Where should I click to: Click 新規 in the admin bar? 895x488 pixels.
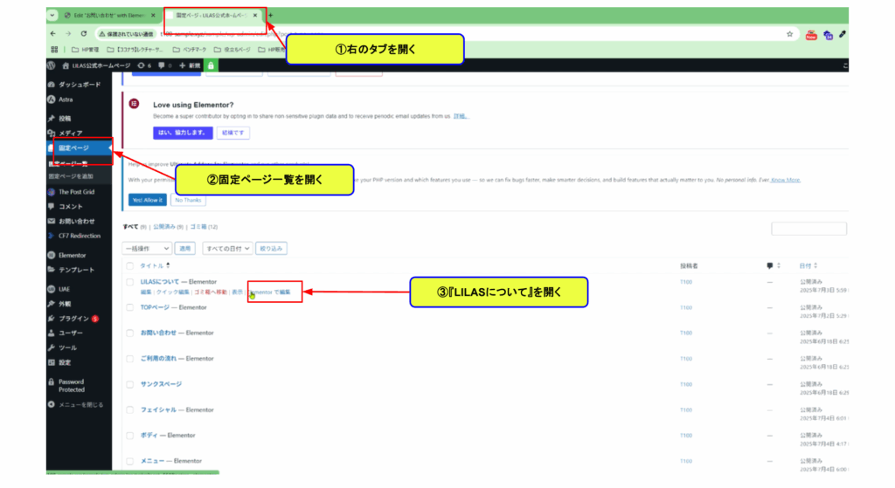(190, 65)
